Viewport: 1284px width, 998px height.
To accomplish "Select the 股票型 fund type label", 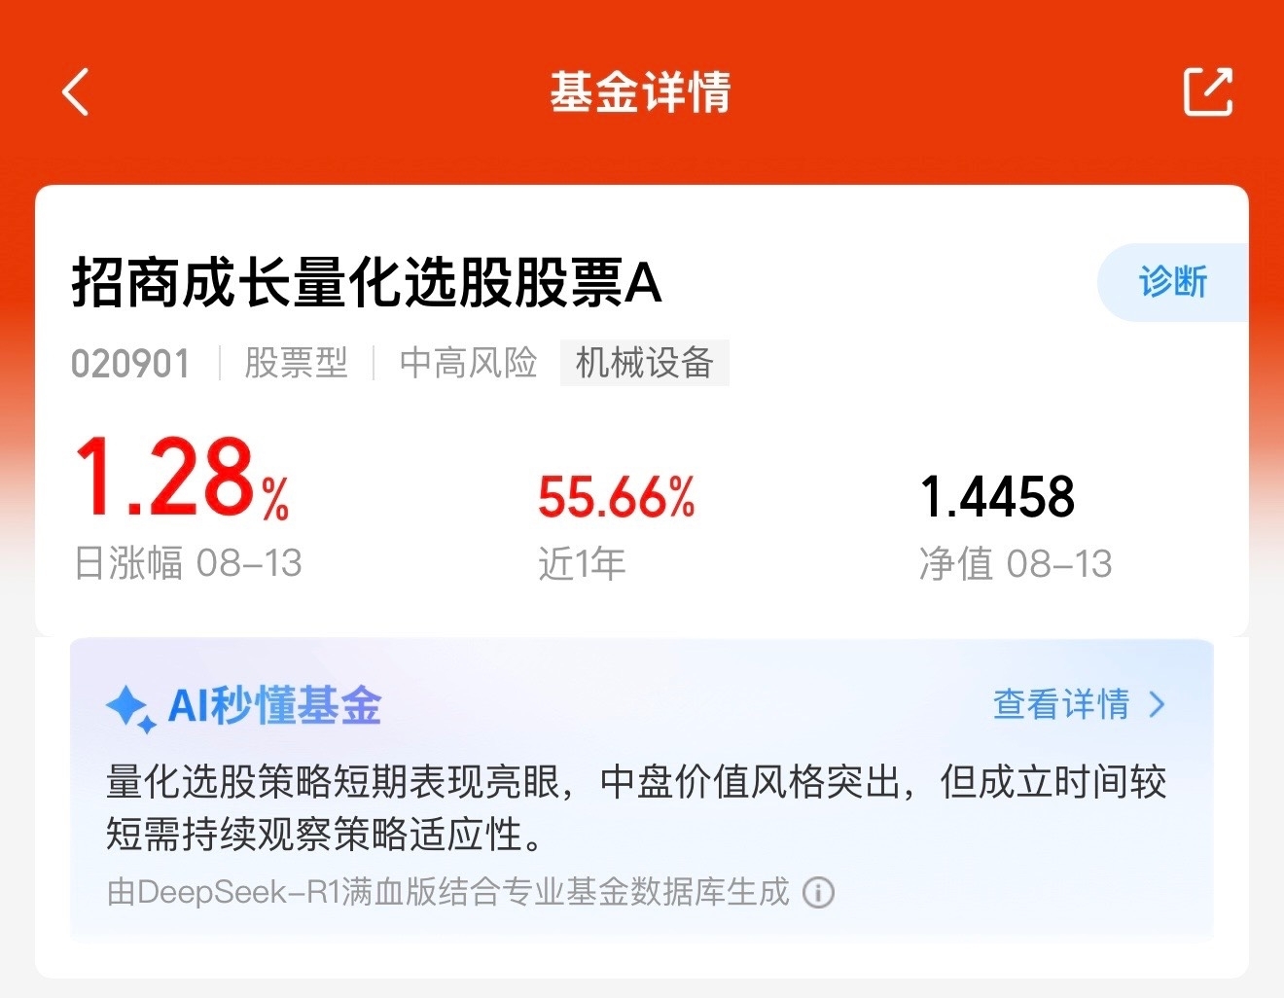I will click(x=296, y=363).
